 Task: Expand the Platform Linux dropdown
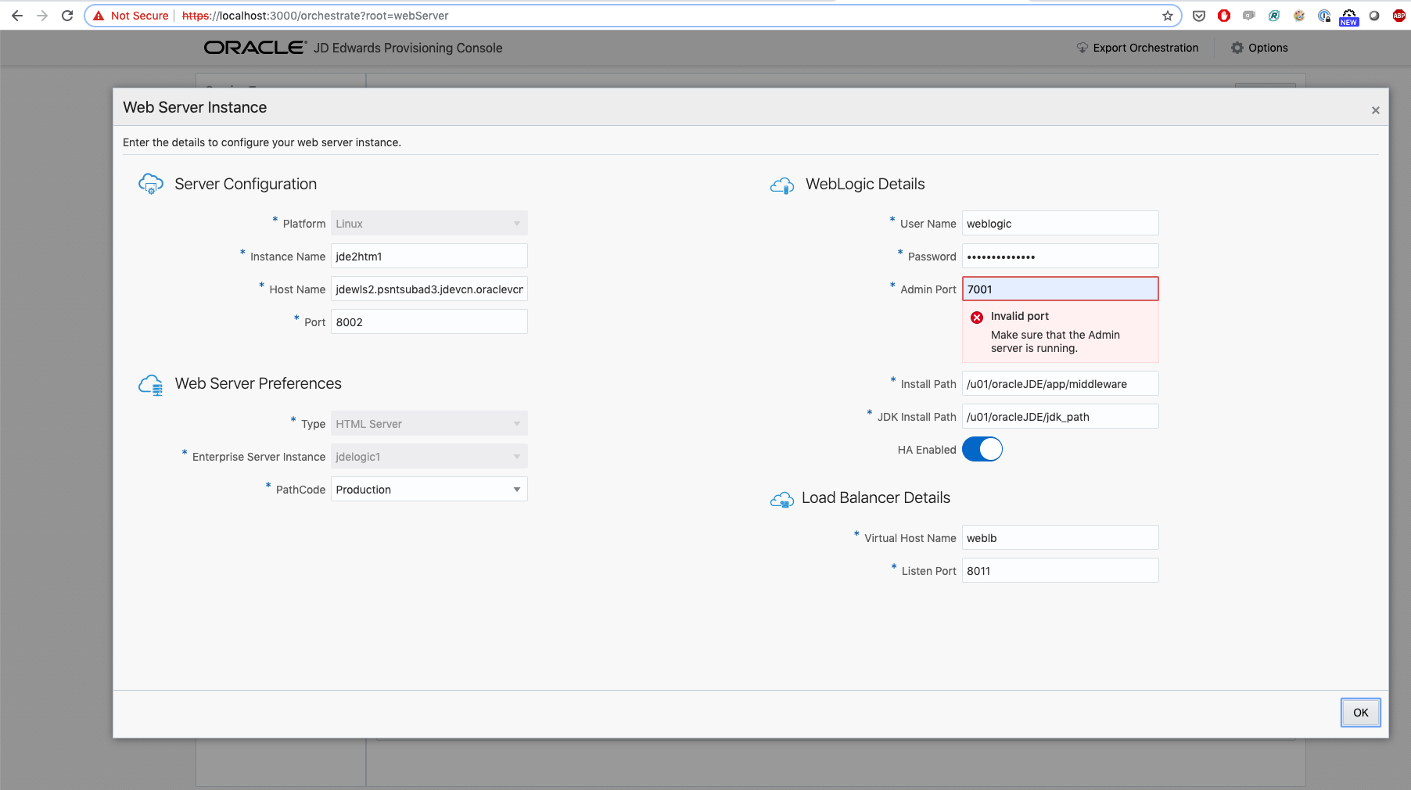pos(429,224)
